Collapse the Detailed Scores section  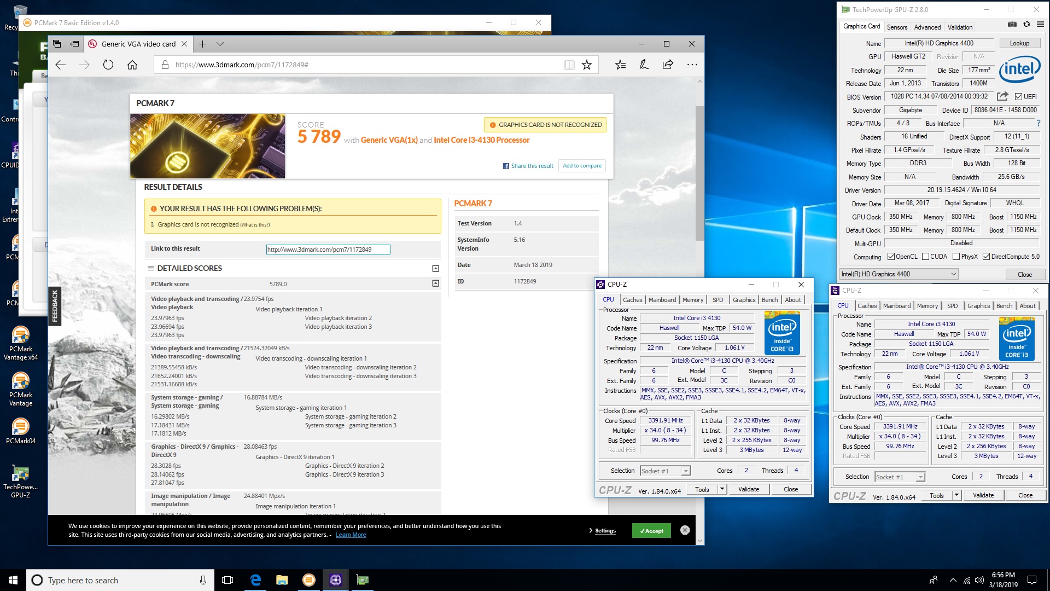pos(435,268)
